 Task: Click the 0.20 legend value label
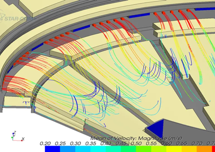coord(45,143)
